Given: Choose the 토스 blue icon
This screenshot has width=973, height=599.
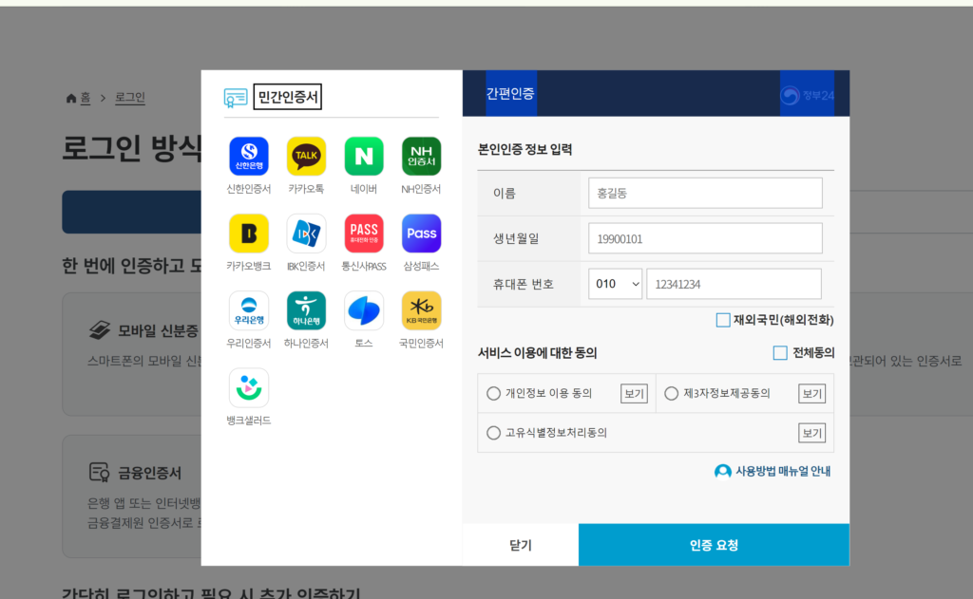Looking at the screenshot, I should click(364, 310).
